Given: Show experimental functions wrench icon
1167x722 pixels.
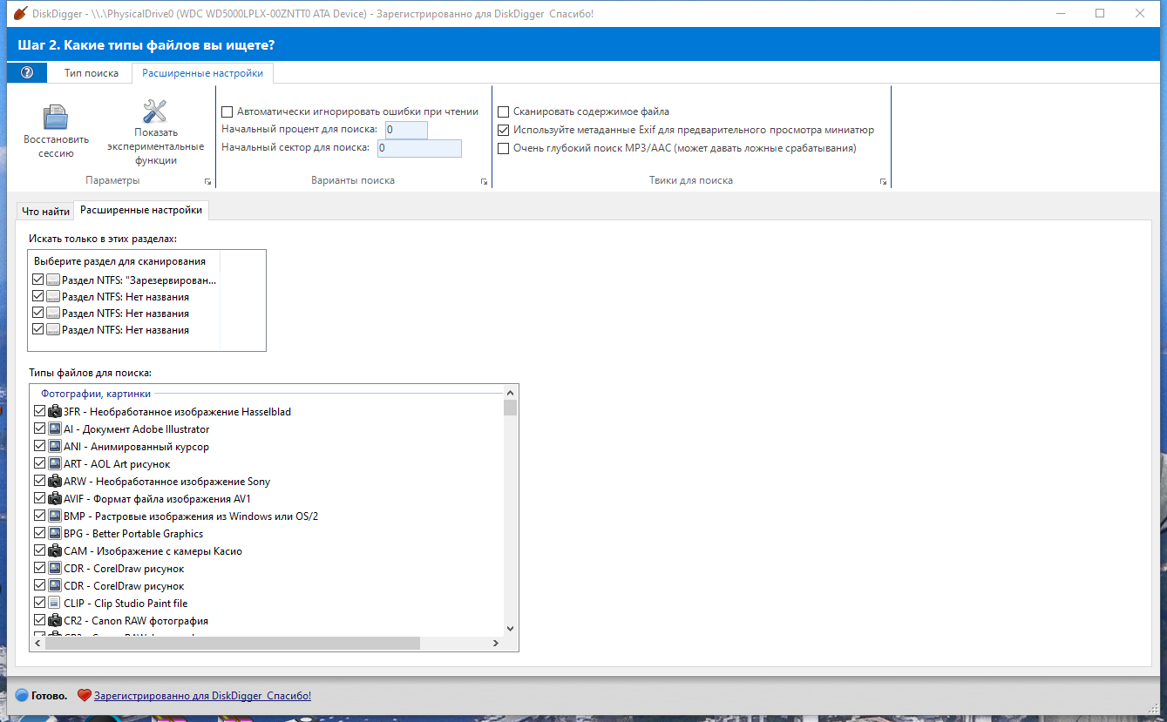Looking at the screenshot, I should 155,111.
